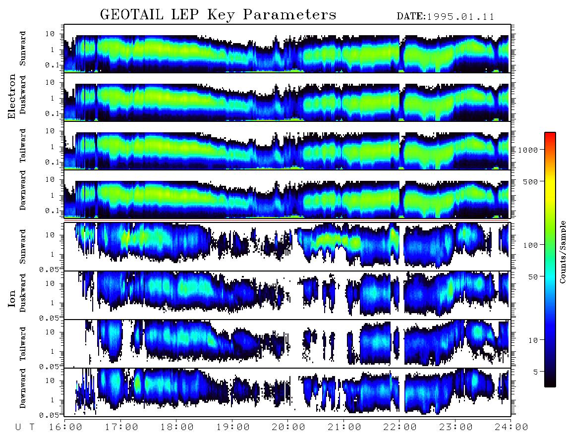
Task: Click the Ion Tailward spectrogram panel
Action: pos(287,344)
